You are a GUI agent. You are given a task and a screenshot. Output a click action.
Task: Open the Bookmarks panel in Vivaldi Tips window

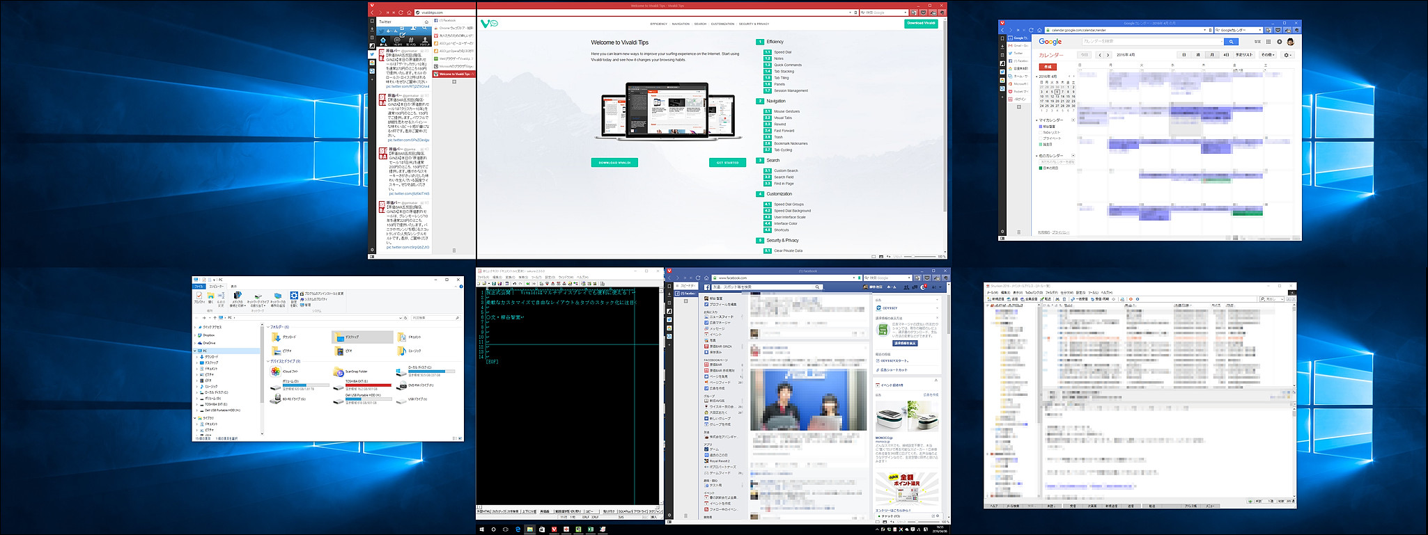tap(372, 21)
